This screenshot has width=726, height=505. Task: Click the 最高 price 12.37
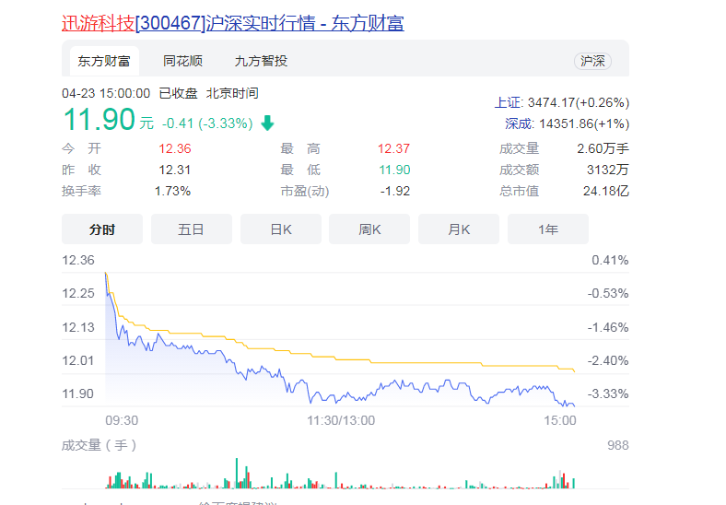pyautogui.click(x=393, y=148)
